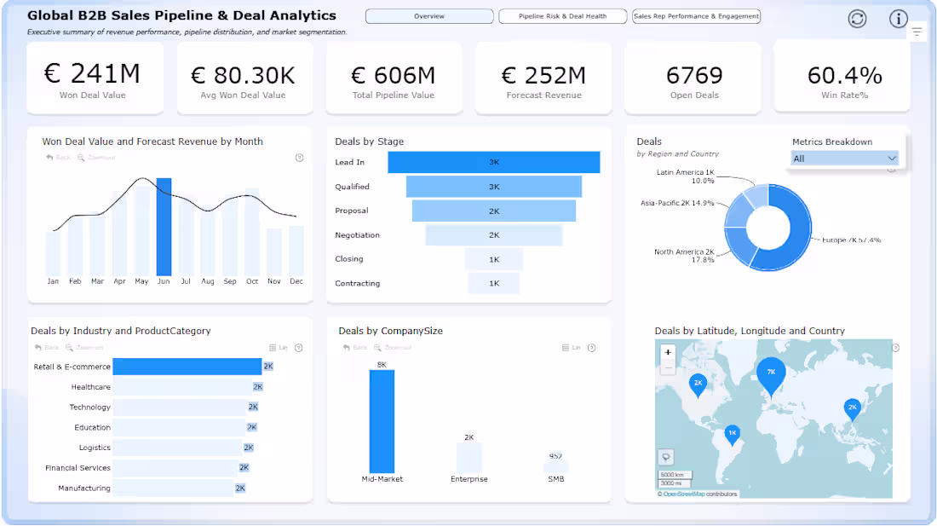Refresh the dashboard data

click(x=858, y=18)
